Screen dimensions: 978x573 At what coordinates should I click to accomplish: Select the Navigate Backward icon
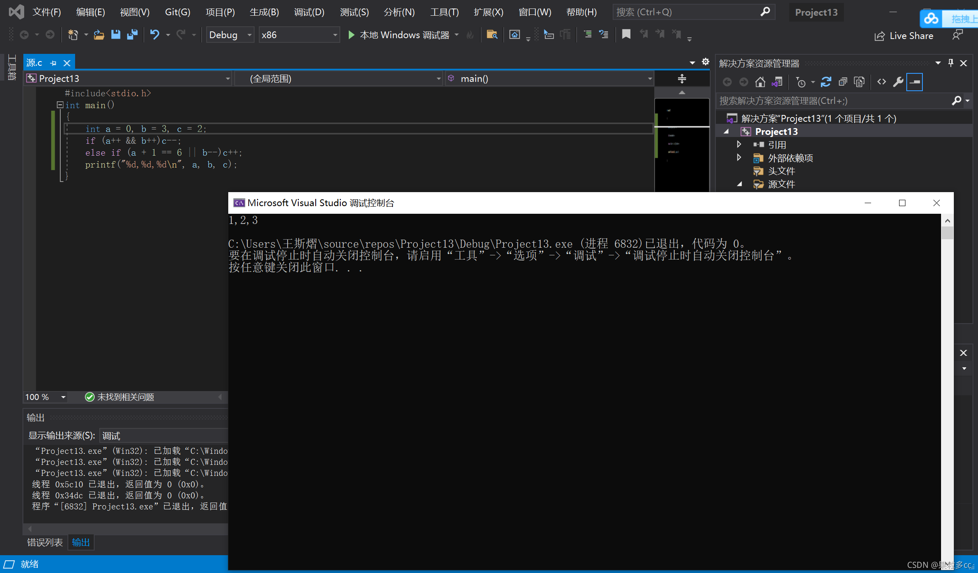(x=22, y=36)
